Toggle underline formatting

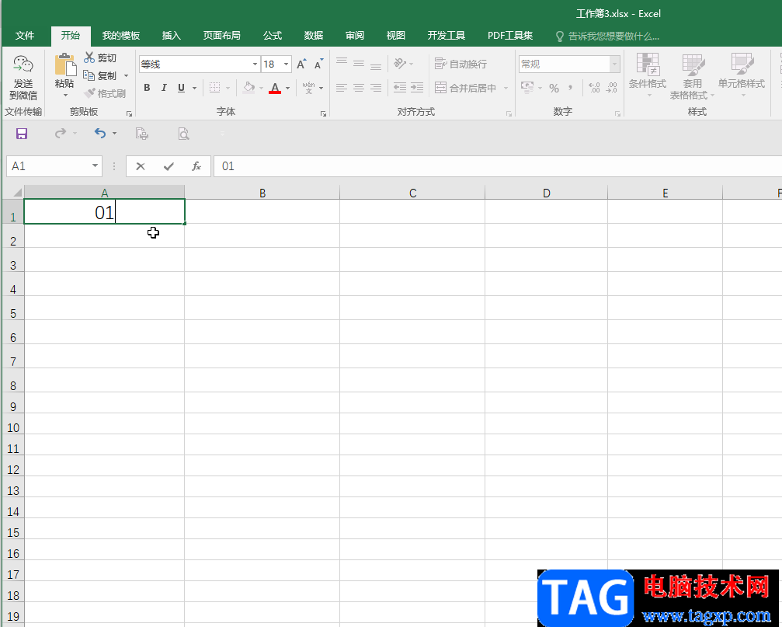coord(181,88)
